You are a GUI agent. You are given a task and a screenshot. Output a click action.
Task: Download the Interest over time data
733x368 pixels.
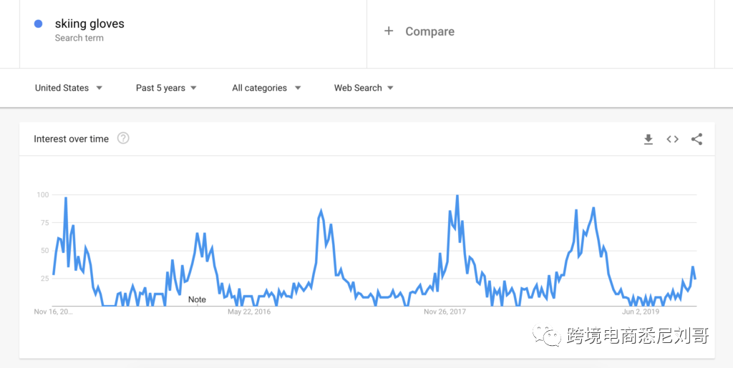648,139
